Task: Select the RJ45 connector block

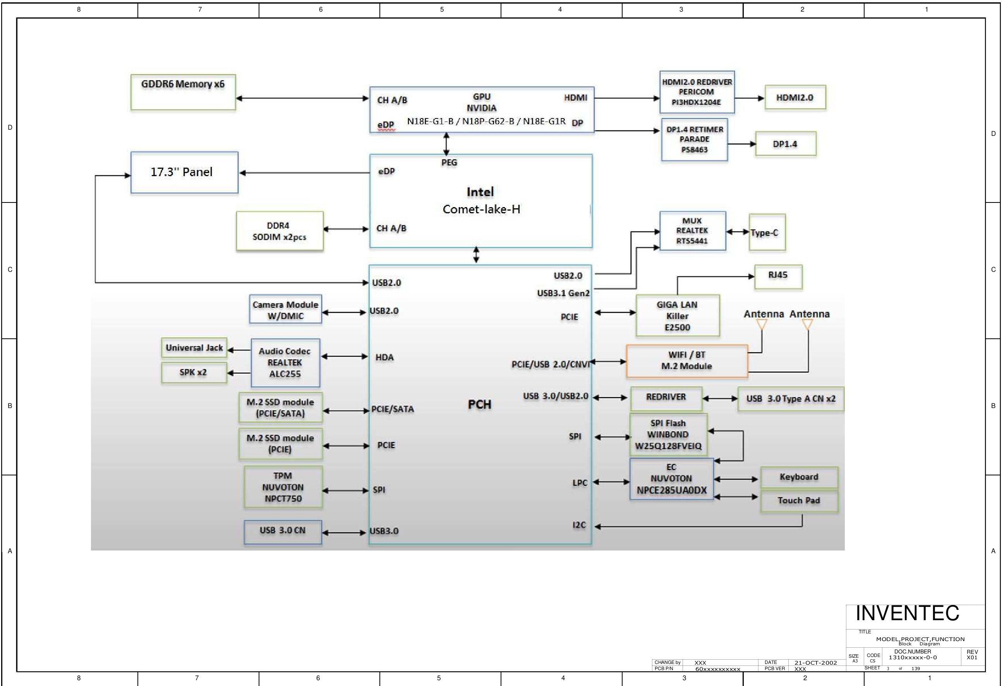Action: tap(778, 276)
